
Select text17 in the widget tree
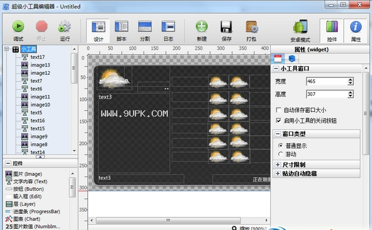(x=37, y=57)
